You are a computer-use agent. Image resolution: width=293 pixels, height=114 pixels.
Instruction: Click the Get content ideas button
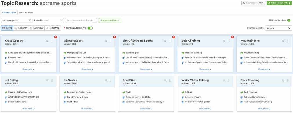110,20
